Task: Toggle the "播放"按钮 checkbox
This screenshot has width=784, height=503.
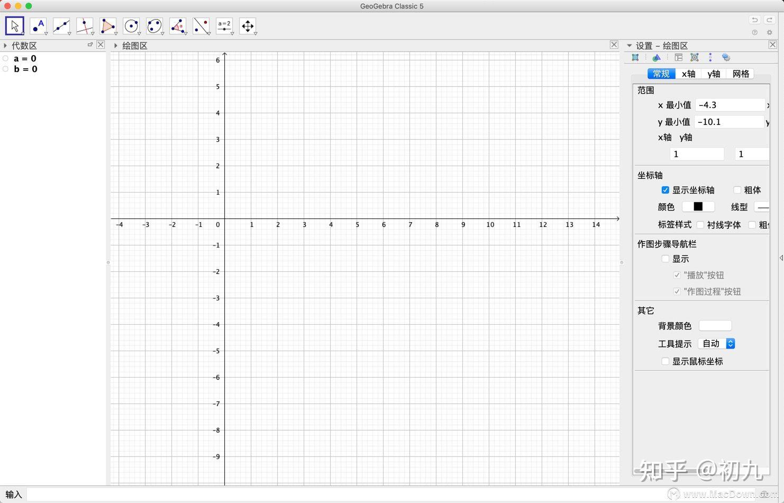Action: coord(677,275)
